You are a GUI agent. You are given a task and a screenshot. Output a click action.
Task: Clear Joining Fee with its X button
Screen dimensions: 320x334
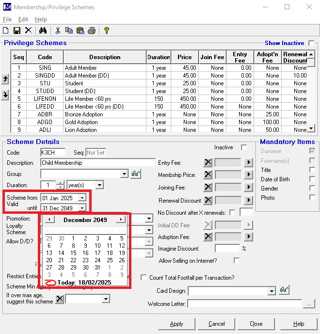[x=208, y=187]
